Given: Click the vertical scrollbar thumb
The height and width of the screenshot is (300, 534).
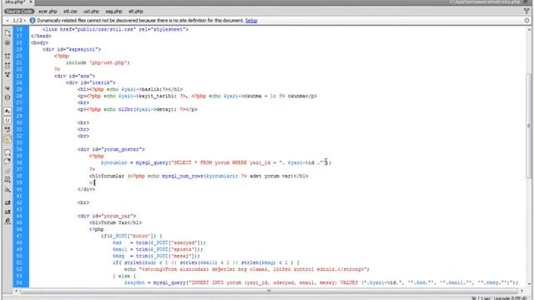Looking at the screenshot, I should click(x=529, y=126).
